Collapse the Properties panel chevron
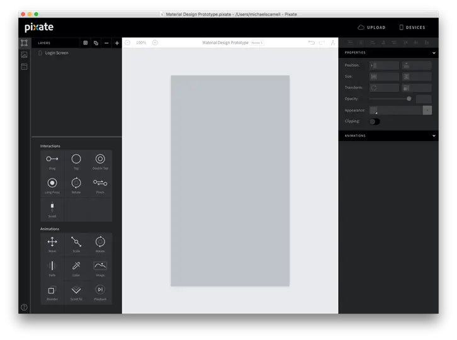This screenshot has width=457, height=340. click(x=434, y=53)
